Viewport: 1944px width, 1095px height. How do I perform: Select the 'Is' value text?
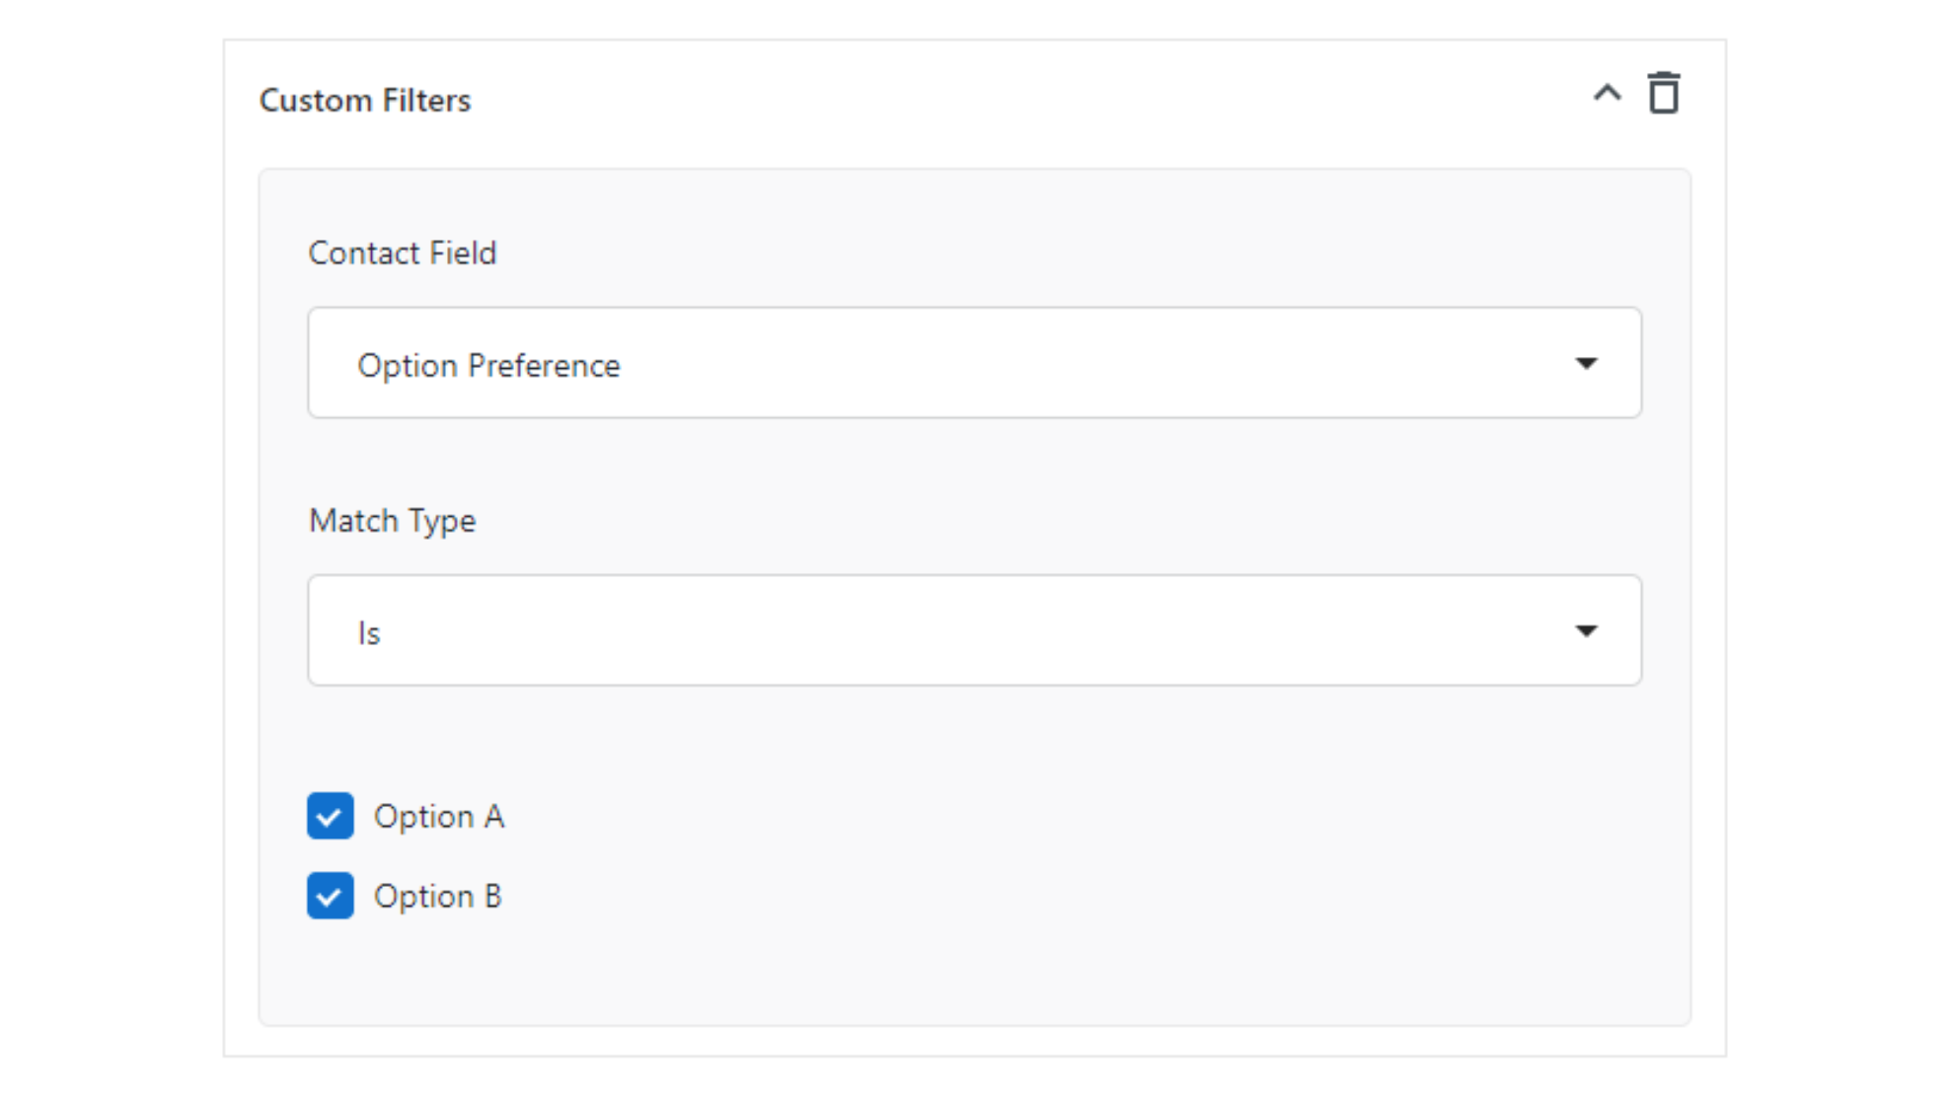coord(369,633)
